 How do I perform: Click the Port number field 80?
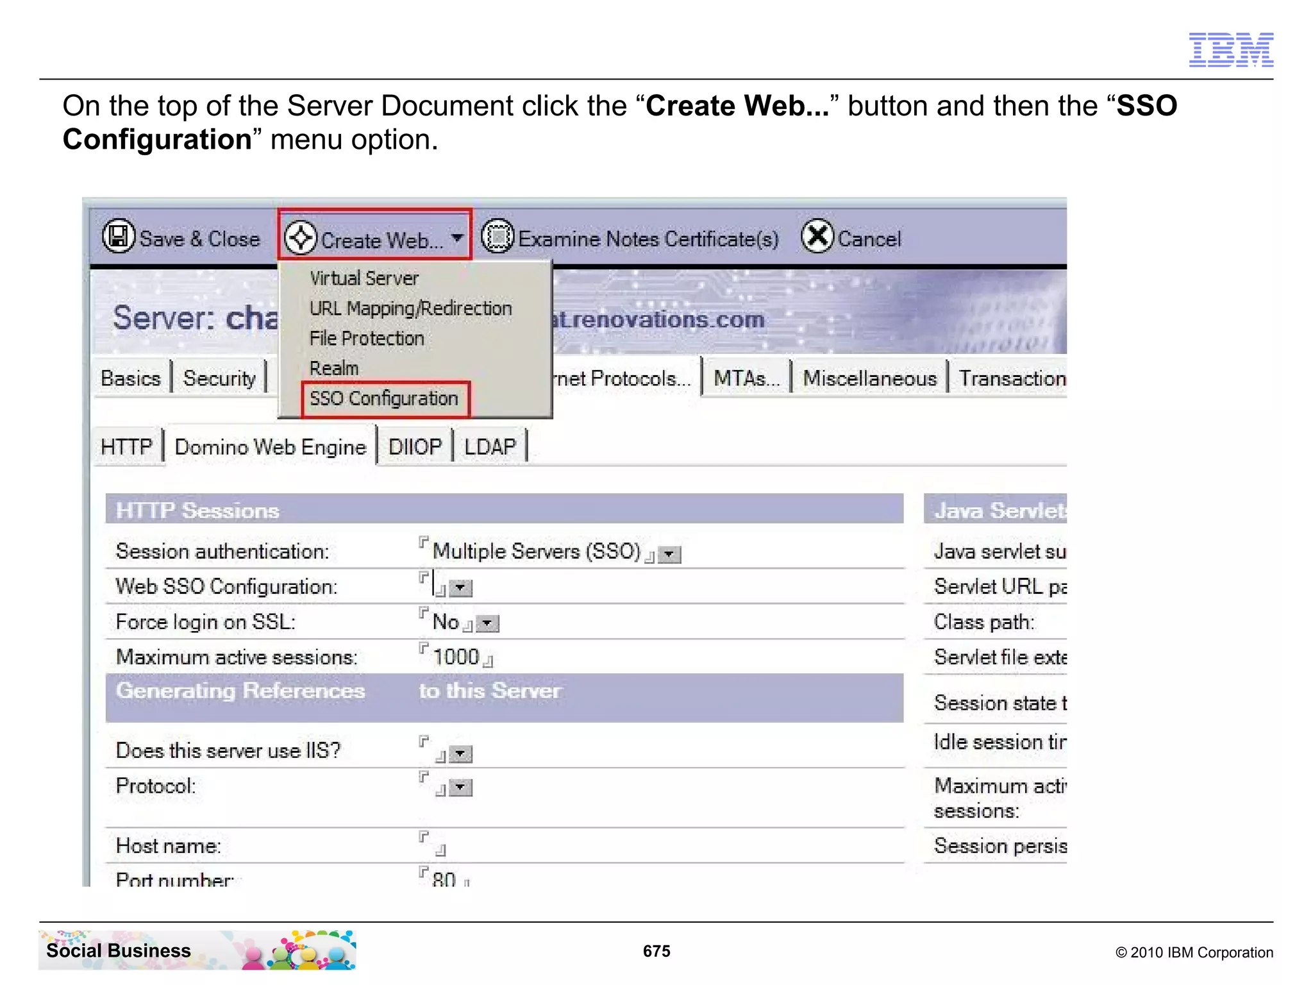pos(444,879)
